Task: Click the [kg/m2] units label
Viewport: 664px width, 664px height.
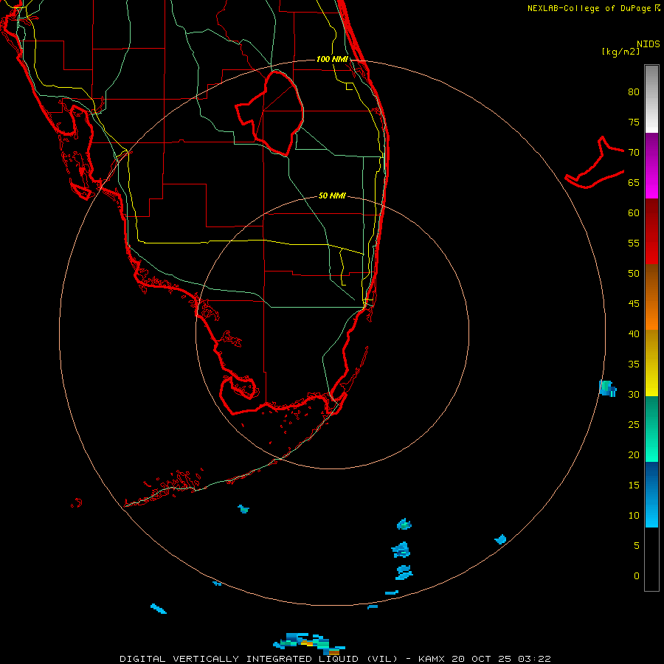Action: (x=620, y=52)
